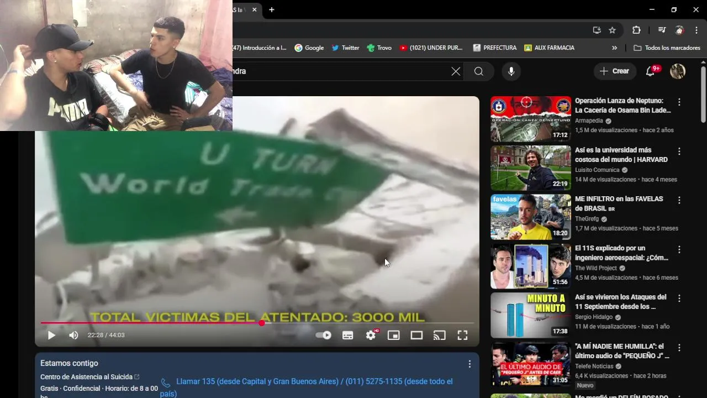Switch to theater mode view
This screenshot has height=398, width=707.
416,335
